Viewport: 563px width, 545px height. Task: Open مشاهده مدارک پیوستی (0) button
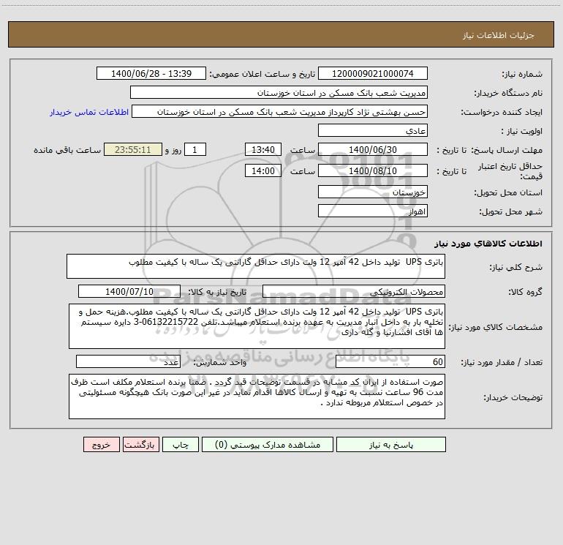[x=268, y=444]
